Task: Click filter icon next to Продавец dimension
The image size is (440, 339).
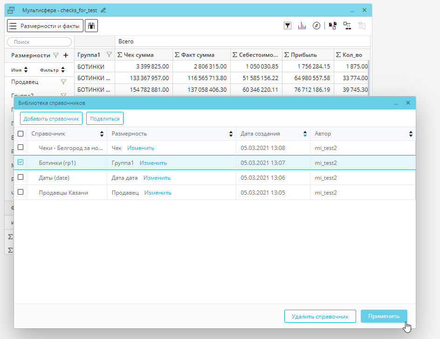Action: point(64,82)
